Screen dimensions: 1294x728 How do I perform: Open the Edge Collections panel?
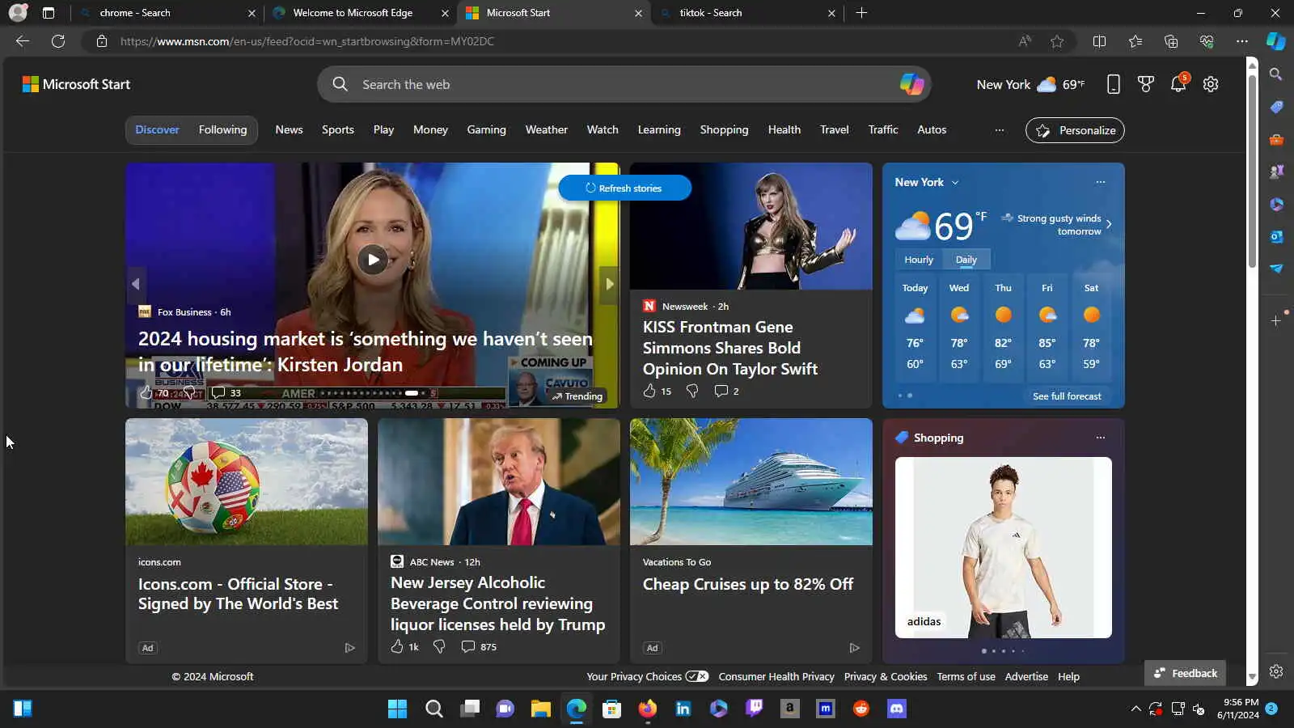click(x=1171, y=41)
